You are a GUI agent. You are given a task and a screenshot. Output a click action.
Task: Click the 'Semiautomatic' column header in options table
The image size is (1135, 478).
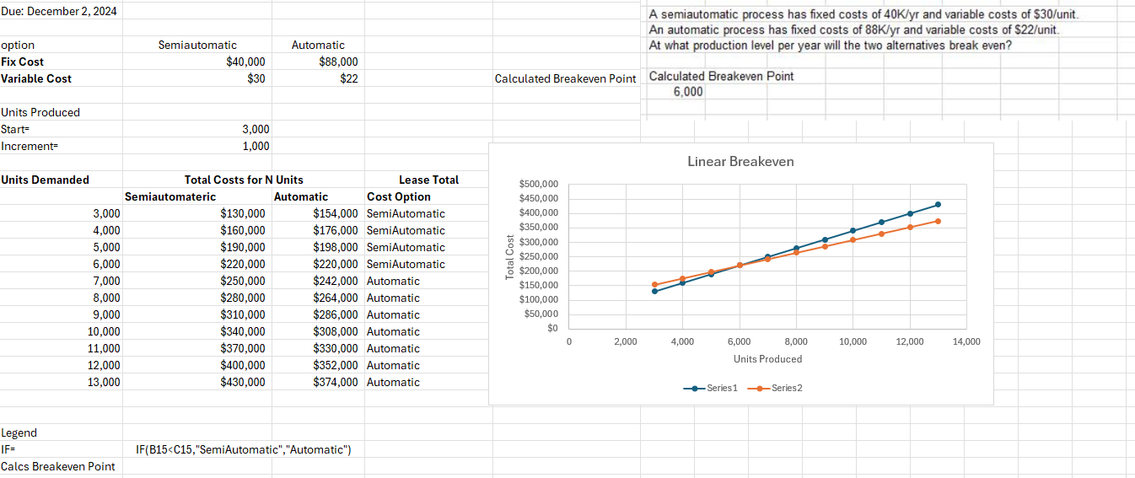click(197, 45)
